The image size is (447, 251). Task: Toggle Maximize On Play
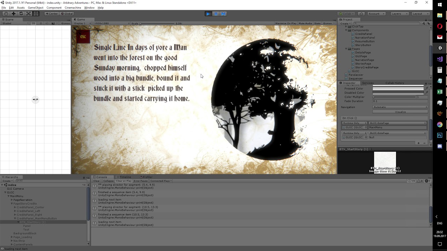pyautogui.click(x=286, y=23)
